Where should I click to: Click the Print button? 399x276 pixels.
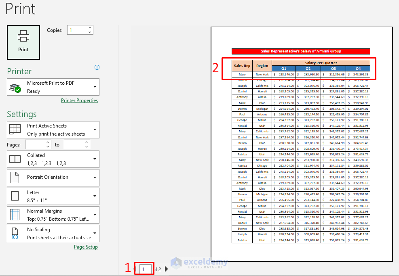[x=23, y=42]
